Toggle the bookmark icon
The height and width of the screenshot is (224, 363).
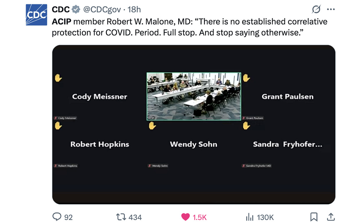point(313,217)
